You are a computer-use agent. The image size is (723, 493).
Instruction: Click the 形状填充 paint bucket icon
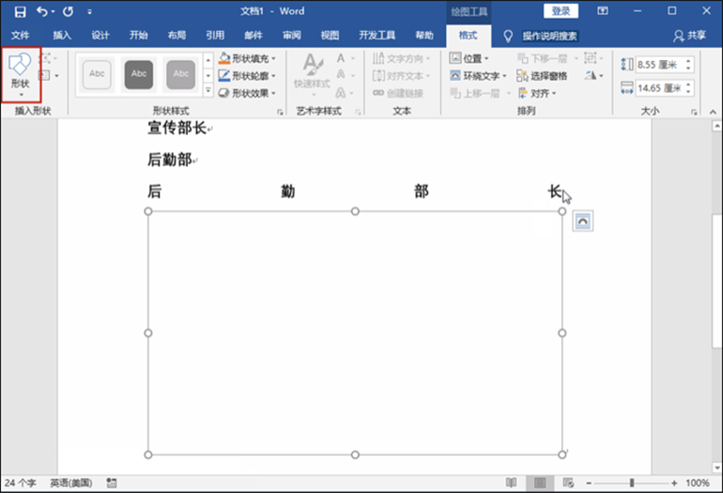pyautogui.click(x=224, y=58)
